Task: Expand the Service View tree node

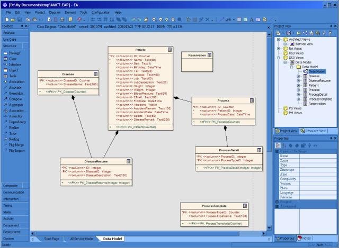Action: click(x=285, y=44)
